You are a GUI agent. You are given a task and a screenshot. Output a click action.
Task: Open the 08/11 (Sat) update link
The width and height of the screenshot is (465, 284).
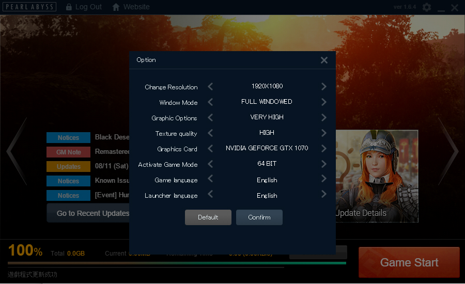(112, 166)
